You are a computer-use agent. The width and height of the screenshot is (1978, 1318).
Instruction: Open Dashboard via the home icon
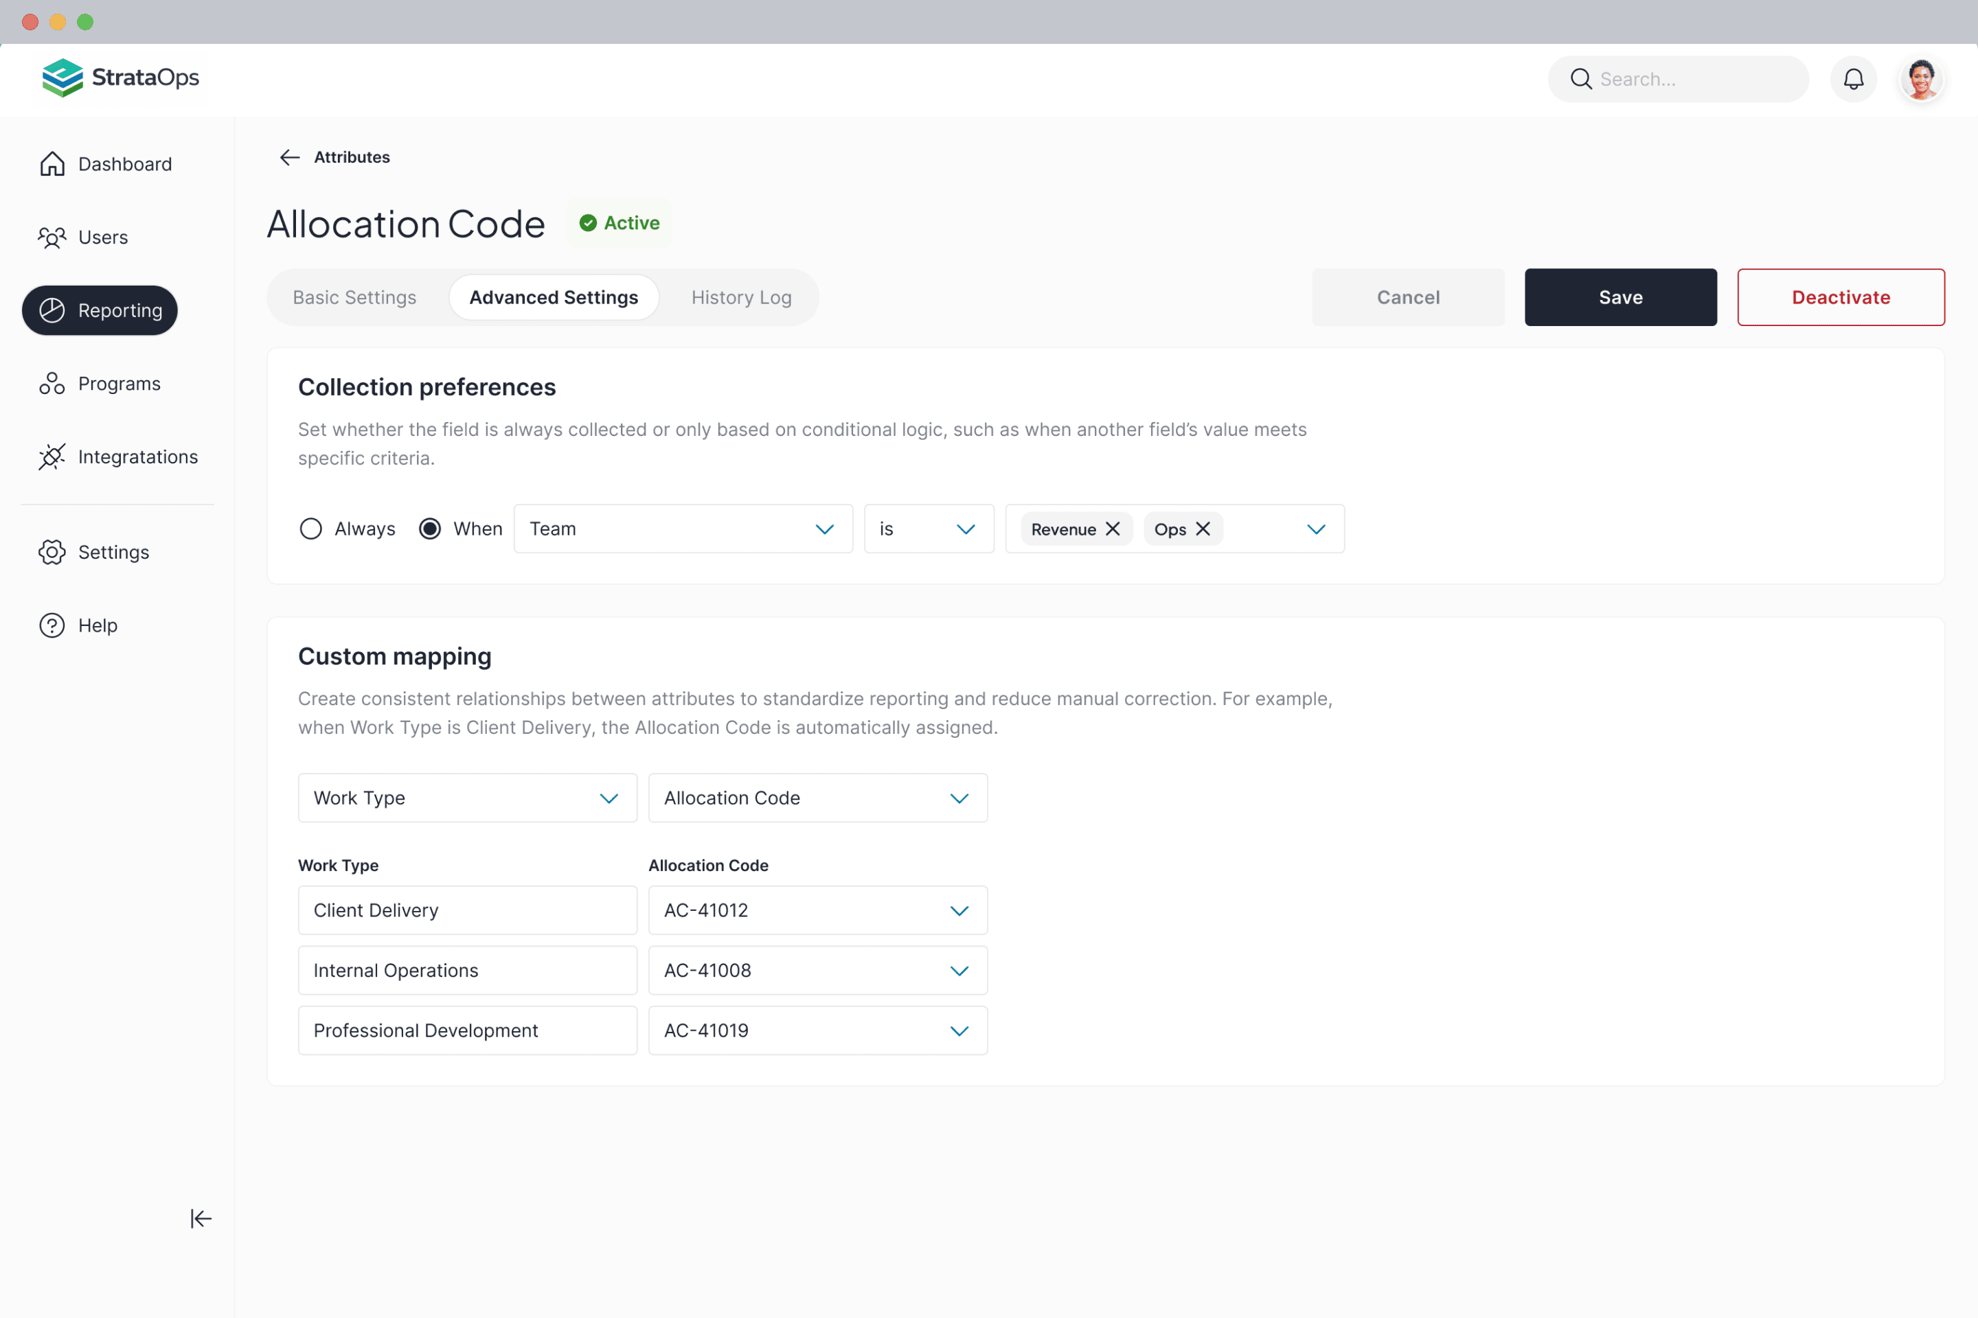coord(52,164)
